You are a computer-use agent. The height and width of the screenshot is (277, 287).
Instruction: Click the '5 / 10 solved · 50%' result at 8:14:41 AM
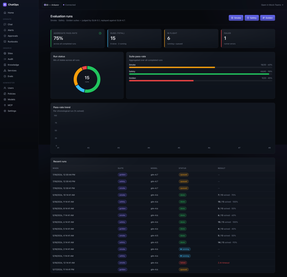[x=227, y=208]
